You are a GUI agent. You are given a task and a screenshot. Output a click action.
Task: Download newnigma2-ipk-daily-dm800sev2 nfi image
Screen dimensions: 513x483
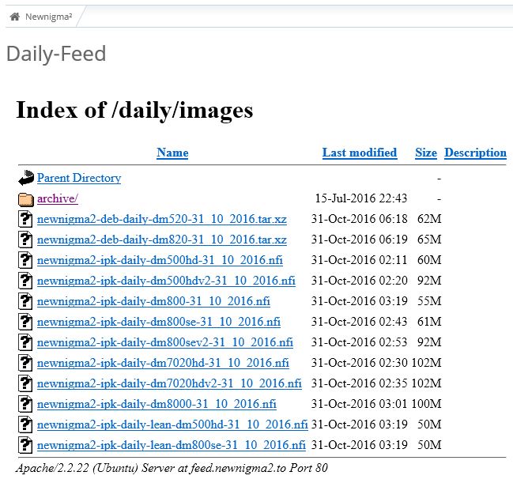164,342
